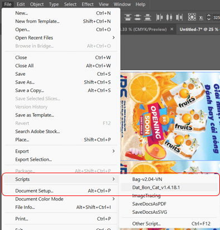Choose the Close menu item
The image size is (220, 230).
click(61, 57)
